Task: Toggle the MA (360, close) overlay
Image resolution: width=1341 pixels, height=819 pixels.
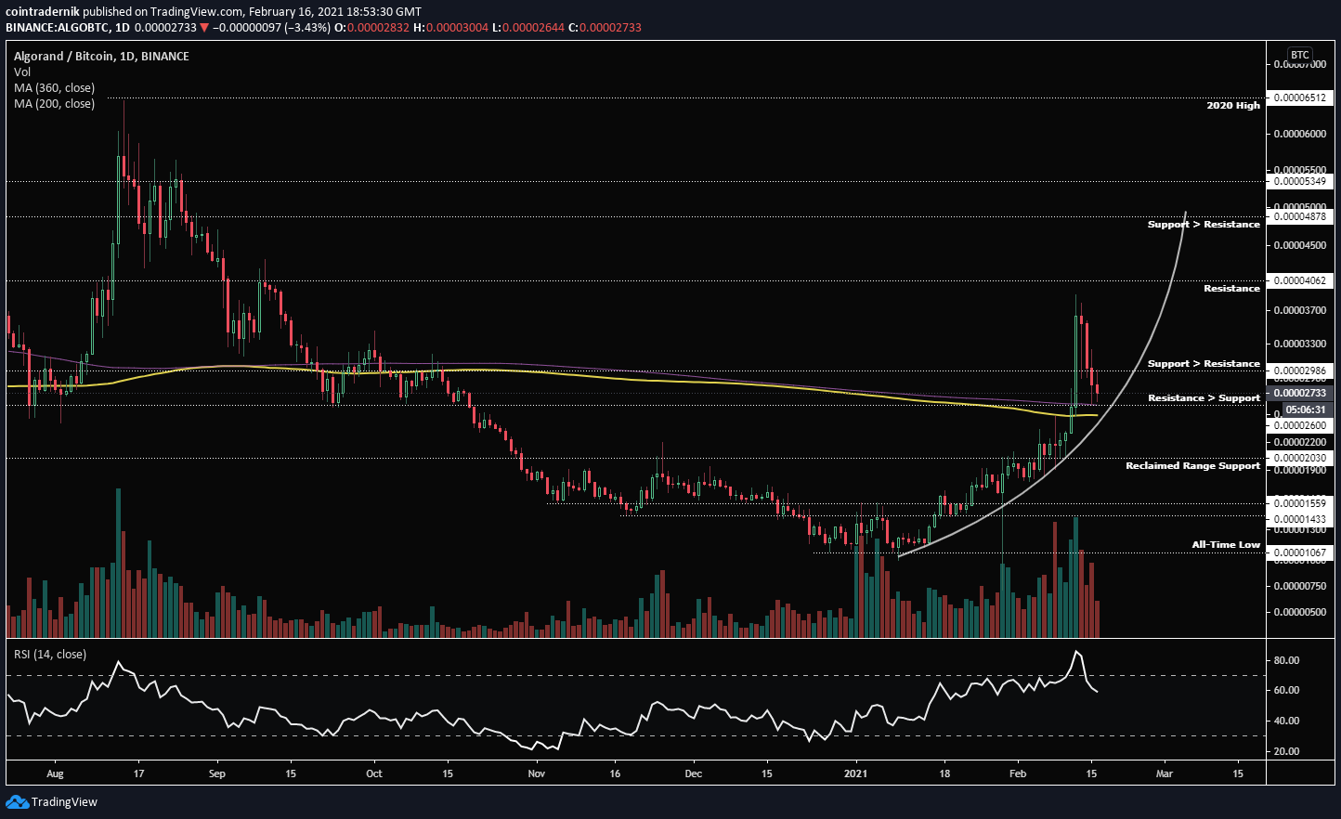Action: pos(55,87)
